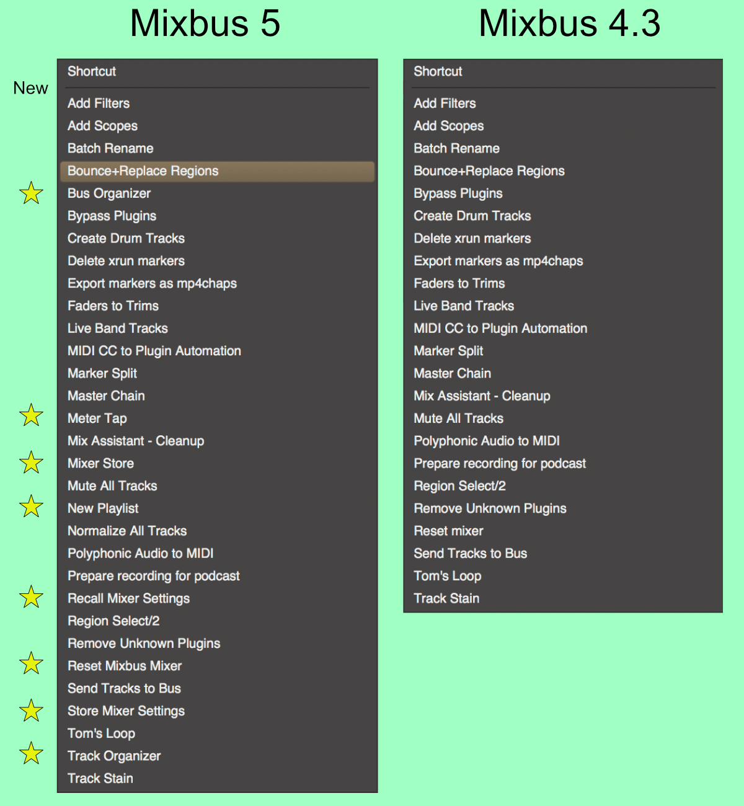Choose Bus Organizer from the Mixbus 5 list
The image size is (744, 806).
pyautogui.click(x=109, y=193)
